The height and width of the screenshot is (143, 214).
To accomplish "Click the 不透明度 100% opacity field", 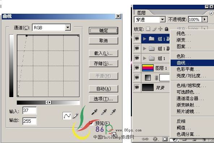I will click(195, 19).
